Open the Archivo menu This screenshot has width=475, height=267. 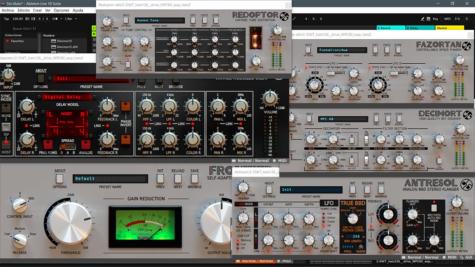(x=8, y=10)
